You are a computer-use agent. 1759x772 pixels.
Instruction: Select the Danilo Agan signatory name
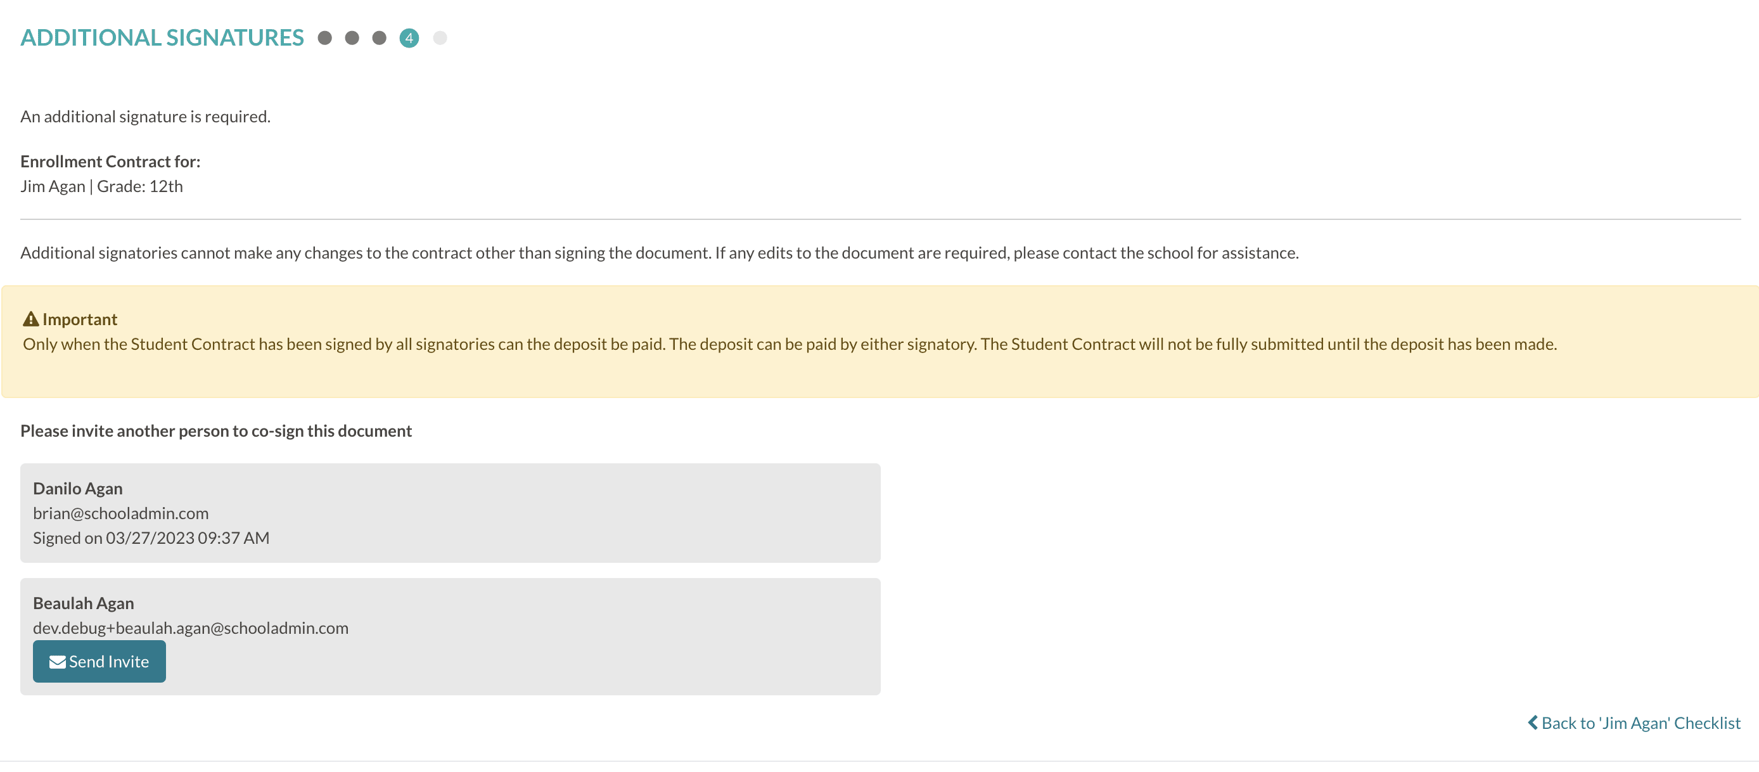78,489
